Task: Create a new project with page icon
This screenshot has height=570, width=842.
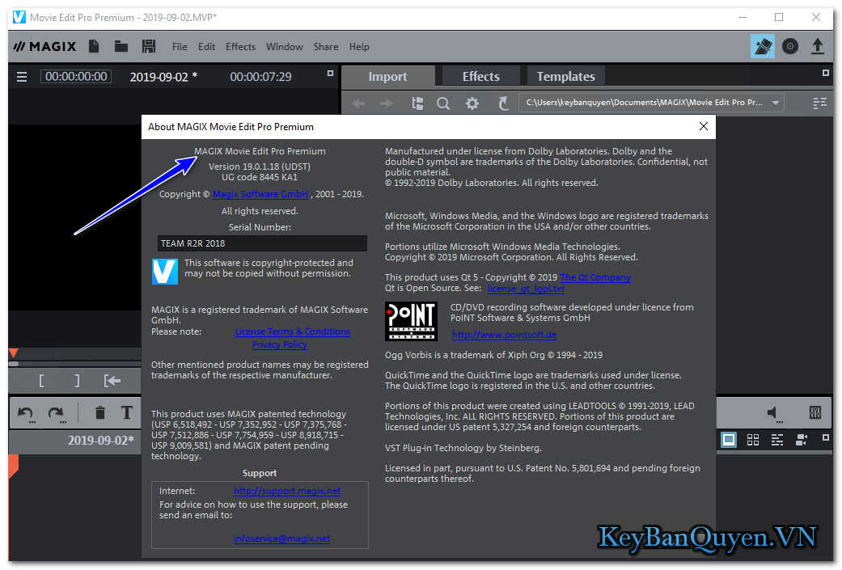Action: click(x=94, y=47)
